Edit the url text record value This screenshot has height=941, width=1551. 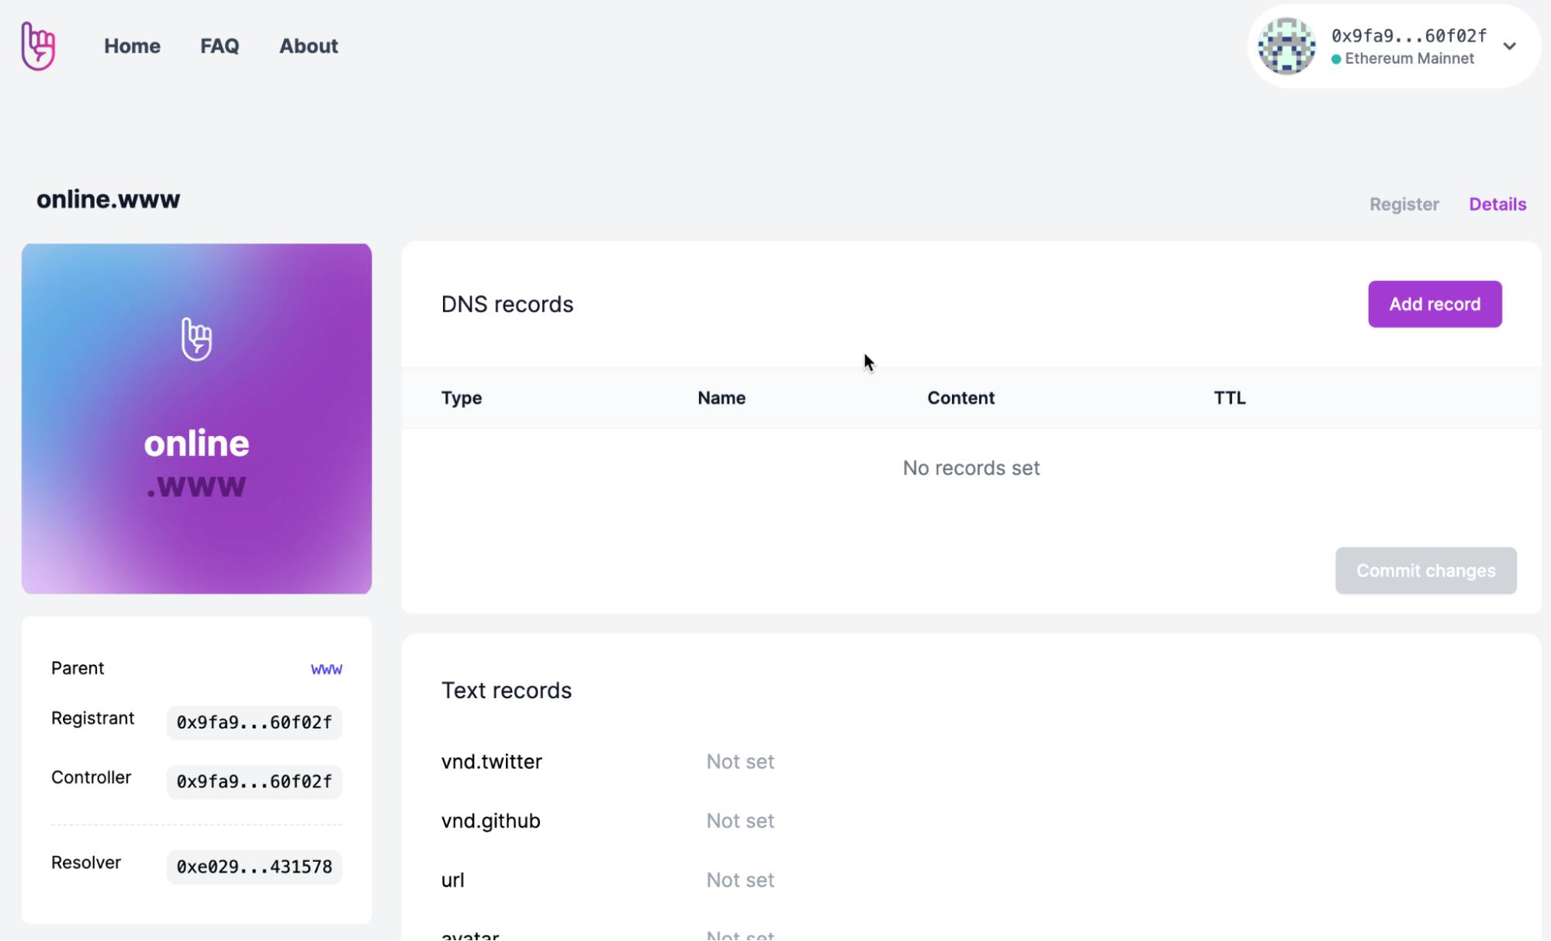click(739, 880)
